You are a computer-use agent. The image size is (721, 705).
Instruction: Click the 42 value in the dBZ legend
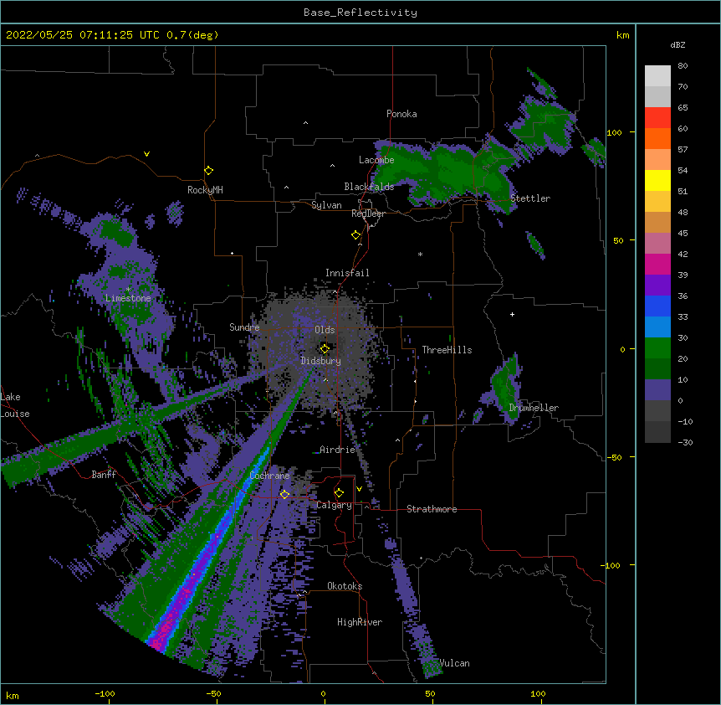point(683,254)
